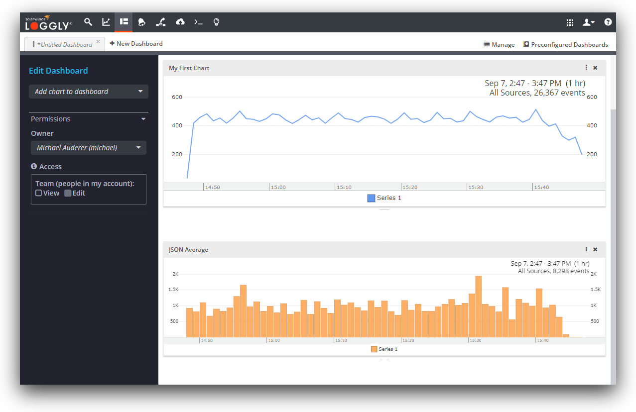The image size is (636, 412).
Task: Toggle the Team Edit checkbox
Action: [x=68, y=193]
